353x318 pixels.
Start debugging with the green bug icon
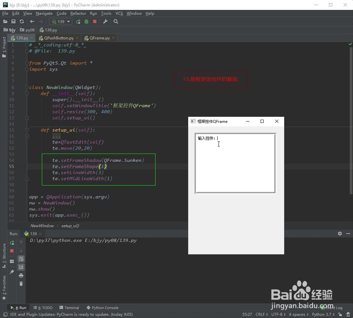pyautogui.click(x=86, y=22)
